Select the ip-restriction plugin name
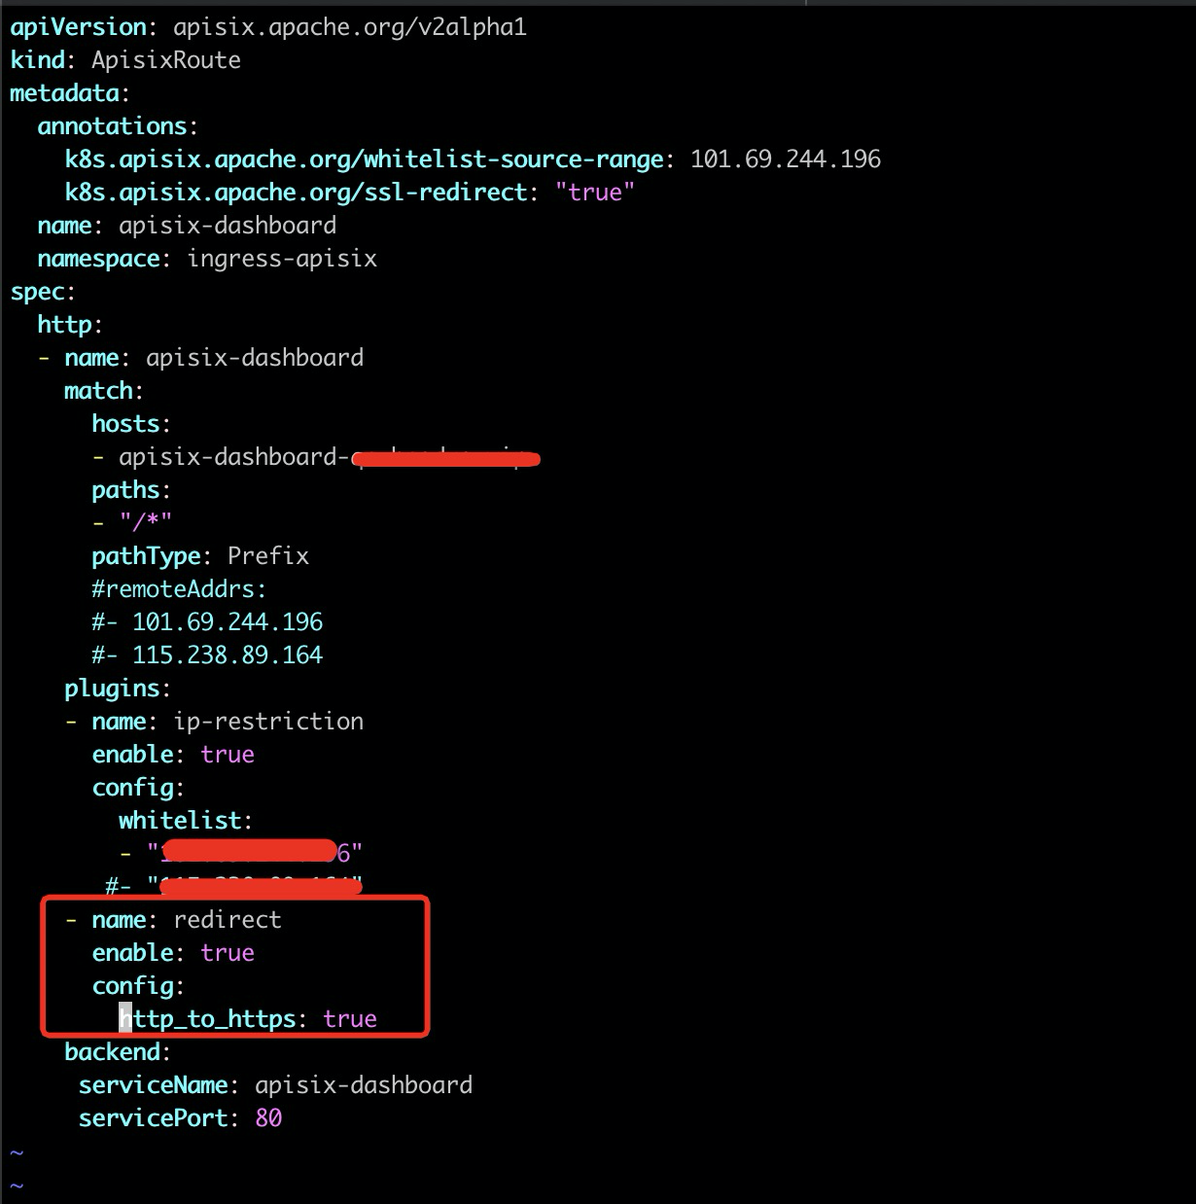Screen dimensions: 1196x1204 click(268, 722)
